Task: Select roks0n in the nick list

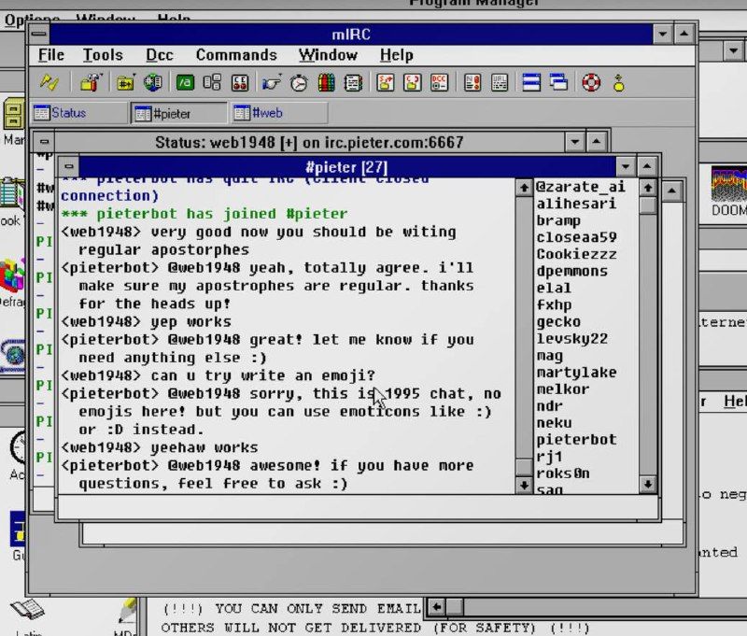Action: (563, 473)
